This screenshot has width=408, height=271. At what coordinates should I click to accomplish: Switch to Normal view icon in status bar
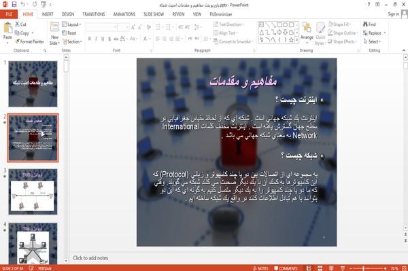tap(309, 268)
